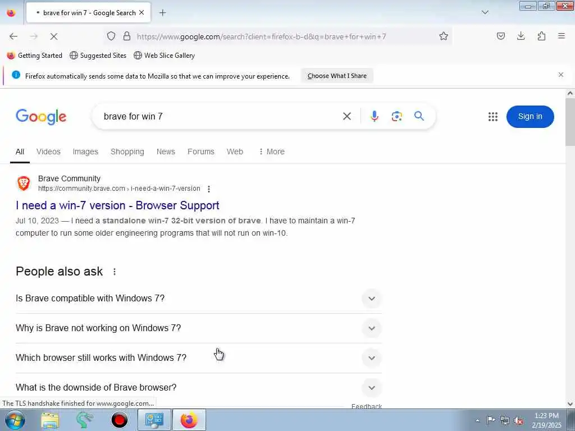Viewport: 575px width, 431px height.
Task: Open Firefox View pinned icon
Action: click(11, 13)
